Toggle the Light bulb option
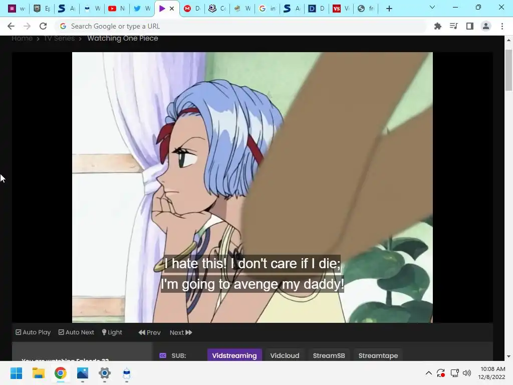Image resolution: width=513 pixels, height=385 pixels. (x=112, y=332)
